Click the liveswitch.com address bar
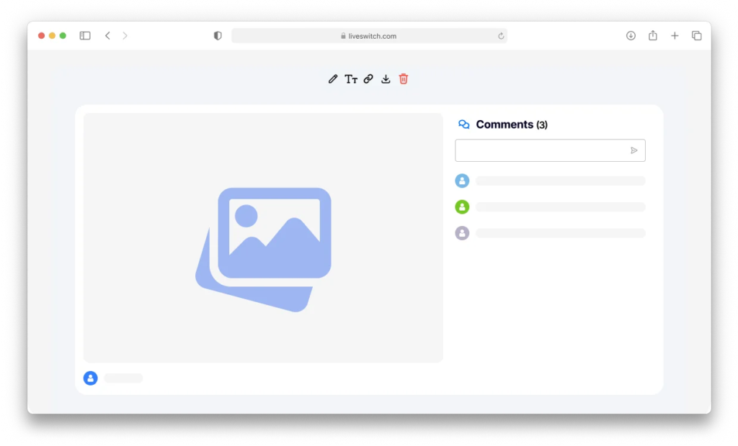 pyautogui.click(x=368, y=36)
